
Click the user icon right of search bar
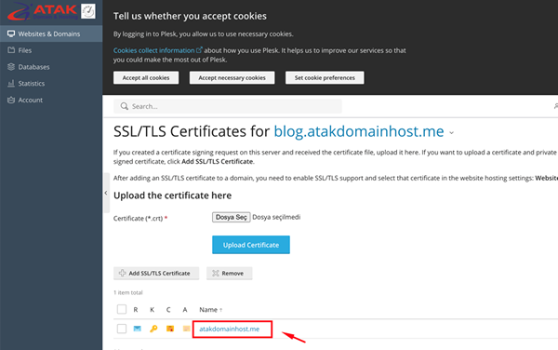(556, 106)
